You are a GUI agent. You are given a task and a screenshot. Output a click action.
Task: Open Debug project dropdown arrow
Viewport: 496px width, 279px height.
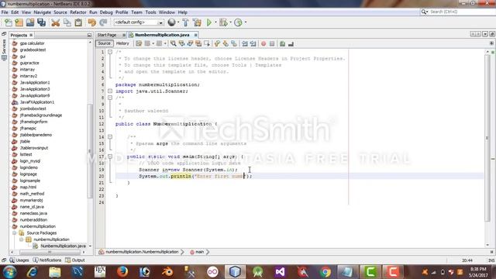(x=230, y=22)
